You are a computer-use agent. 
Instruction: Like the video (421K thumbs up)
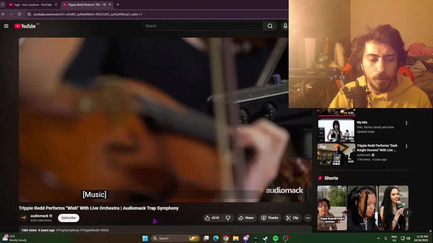pos(212,218)
